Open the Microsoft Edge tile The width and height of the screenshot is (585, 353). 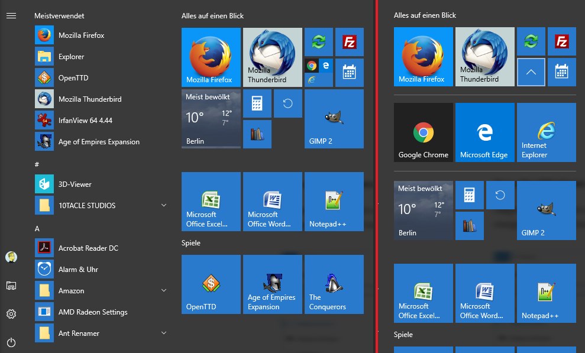click(x=484, y=132)
